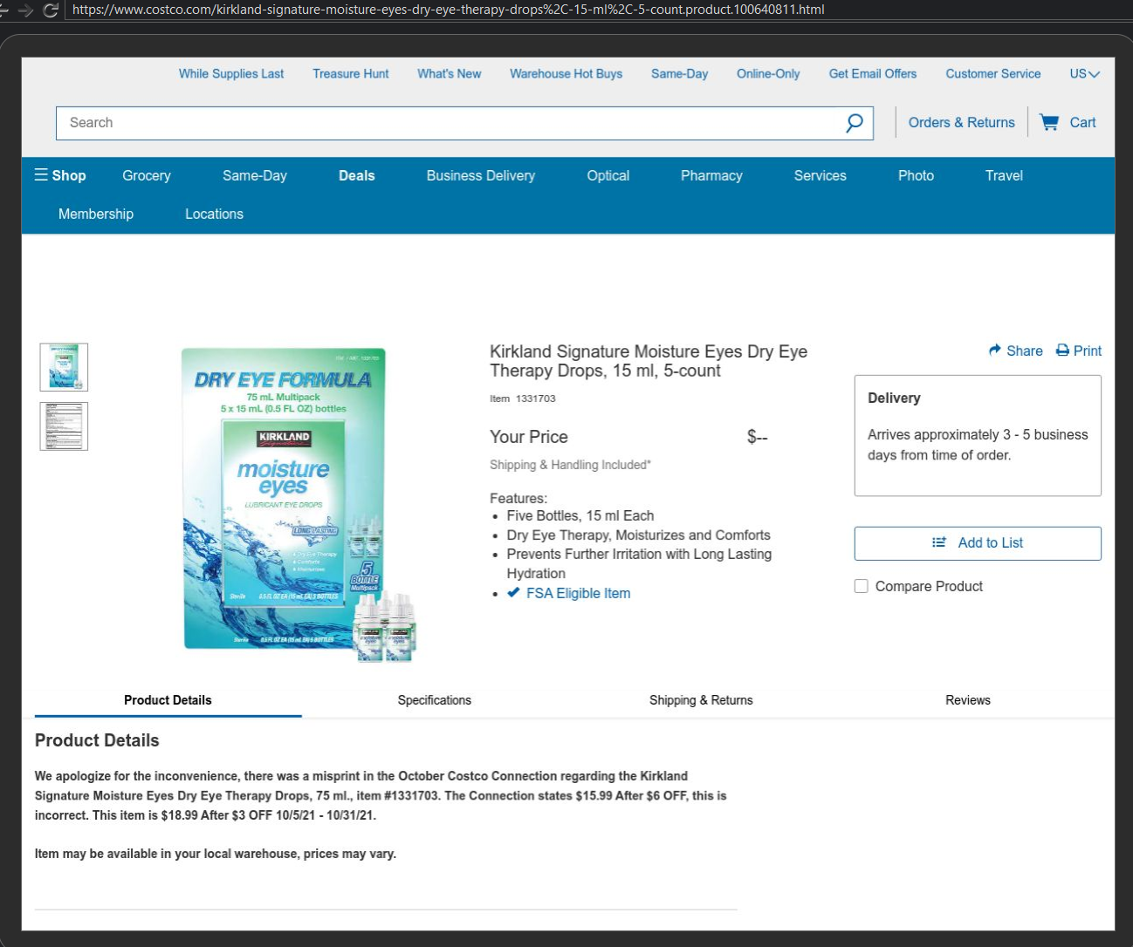Go to Business Delivery section
Image resolution: width=1133 pixels, height=947 pixels.
481,175
